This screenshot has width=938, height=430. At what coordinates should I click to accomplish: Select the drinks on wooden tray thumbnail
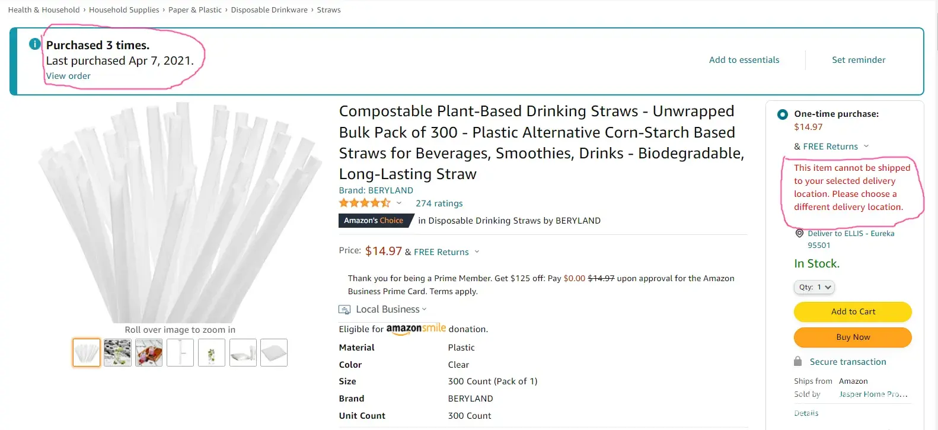click(x=149, y=352)
